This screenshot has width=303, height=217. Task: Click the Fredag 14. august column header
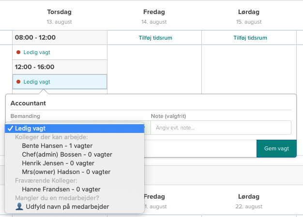coord(154,15)
